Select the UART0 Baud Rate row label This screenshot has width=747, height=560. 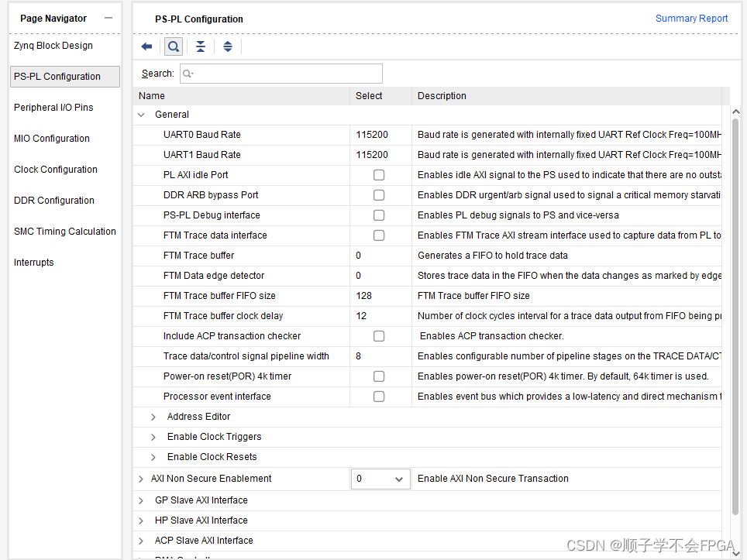click(202, 135)
